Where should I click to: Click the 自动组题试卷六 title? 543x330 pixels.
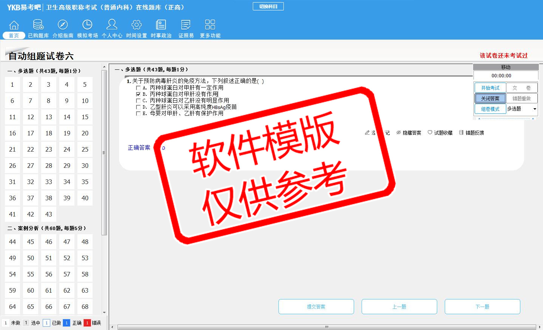41,56
